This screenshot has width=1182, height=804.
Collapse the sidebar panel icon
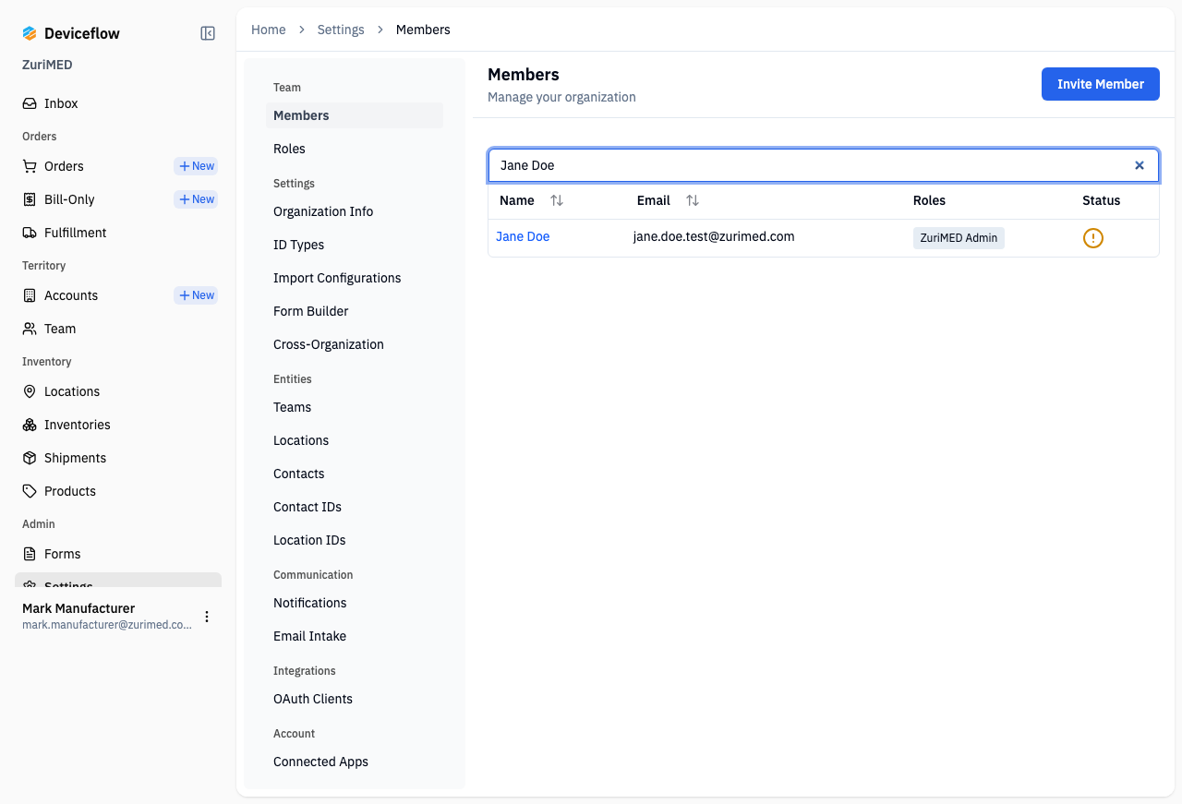(x=208, y=33)
